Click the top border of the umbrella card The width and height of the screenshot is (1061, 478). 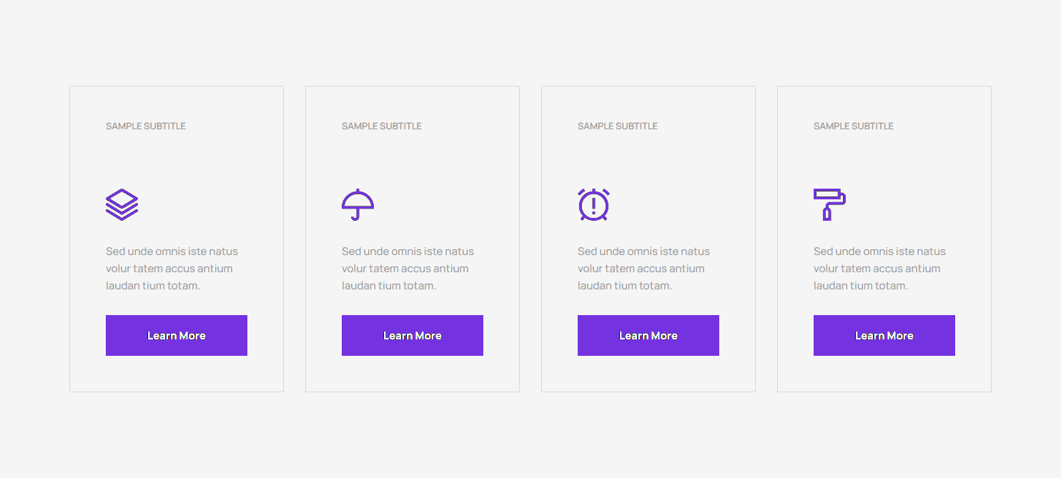(413, 86)
